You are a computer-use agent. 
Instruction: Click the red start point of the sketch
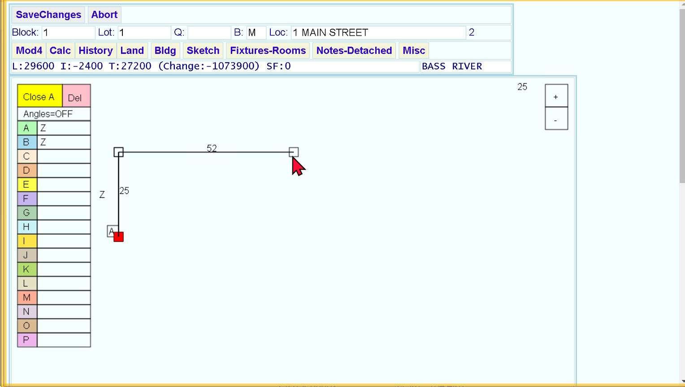point(118,237)
